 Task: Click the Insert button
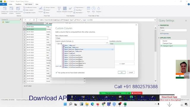tap(122, 64)
